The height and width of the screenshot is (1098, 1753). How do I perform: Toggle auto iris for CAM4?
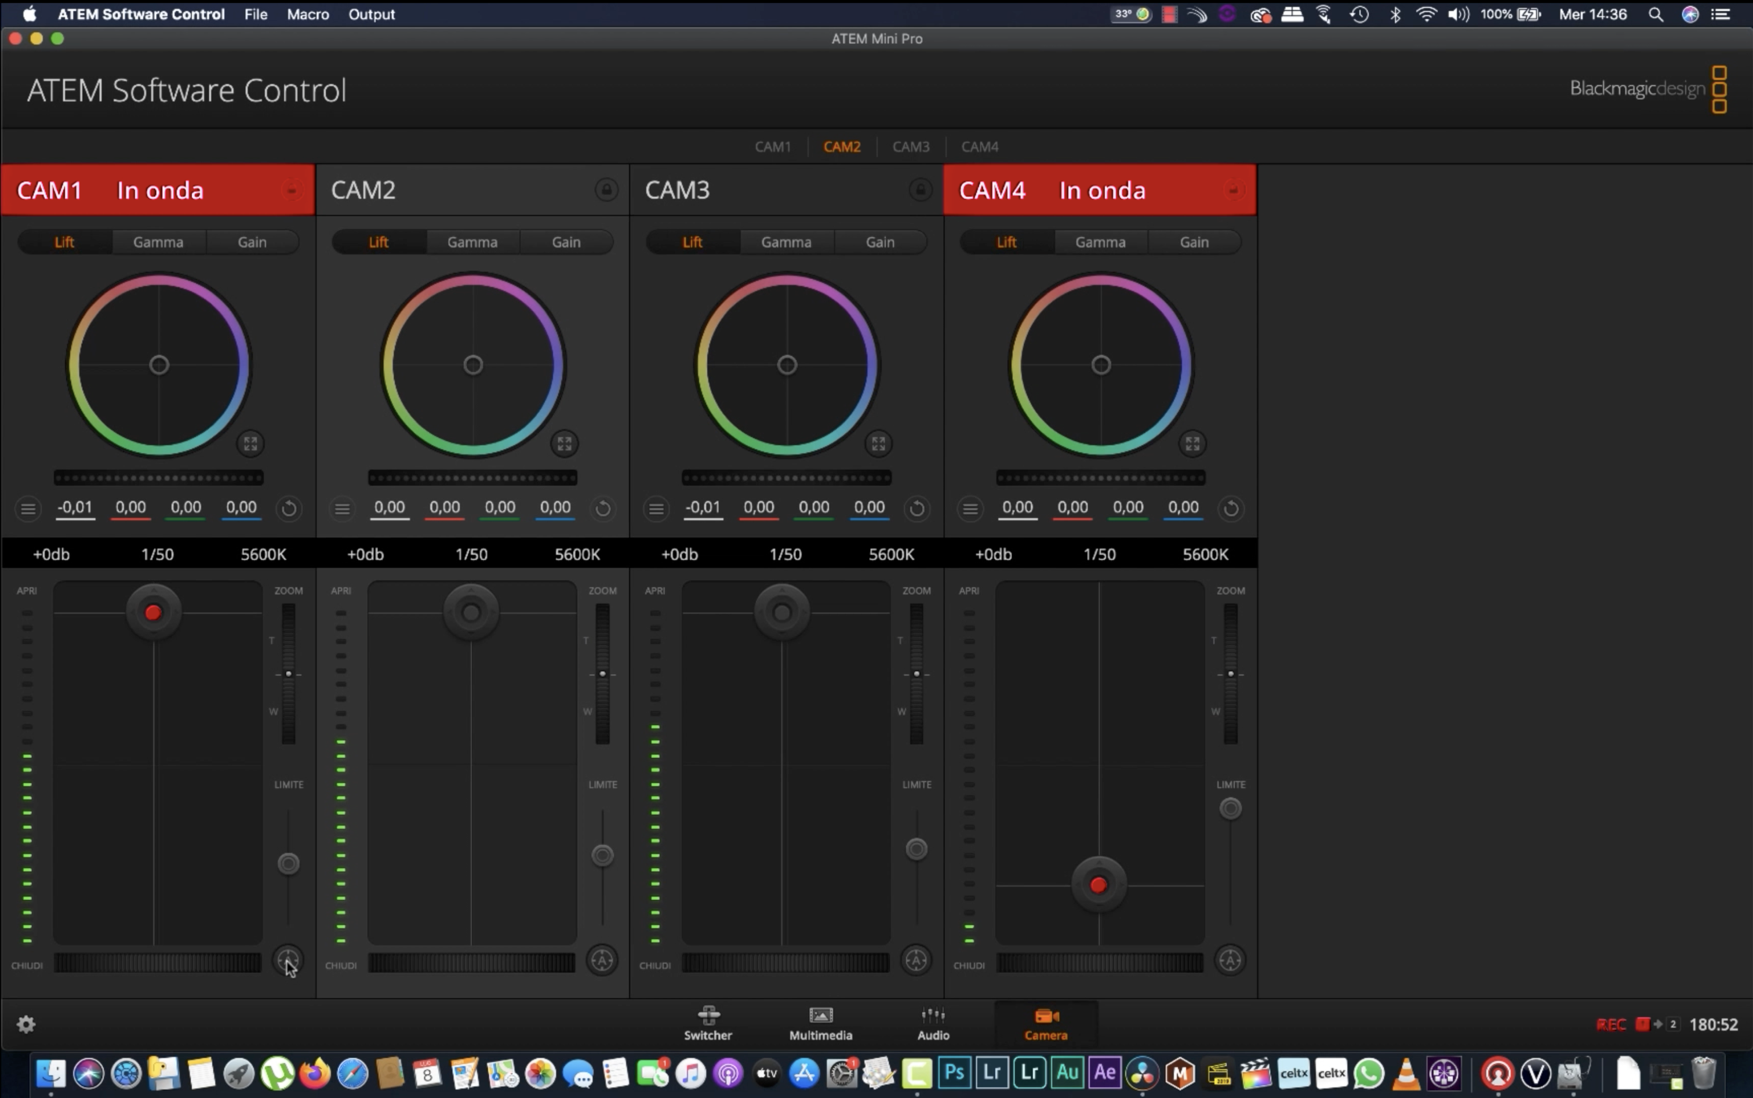coord(1230,960)
